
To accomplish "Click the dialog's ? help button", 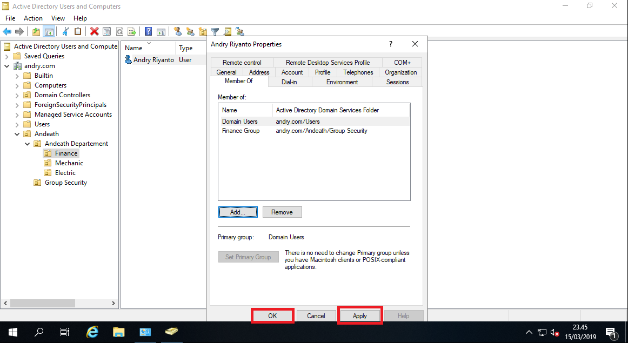I will tap(391, 44).
